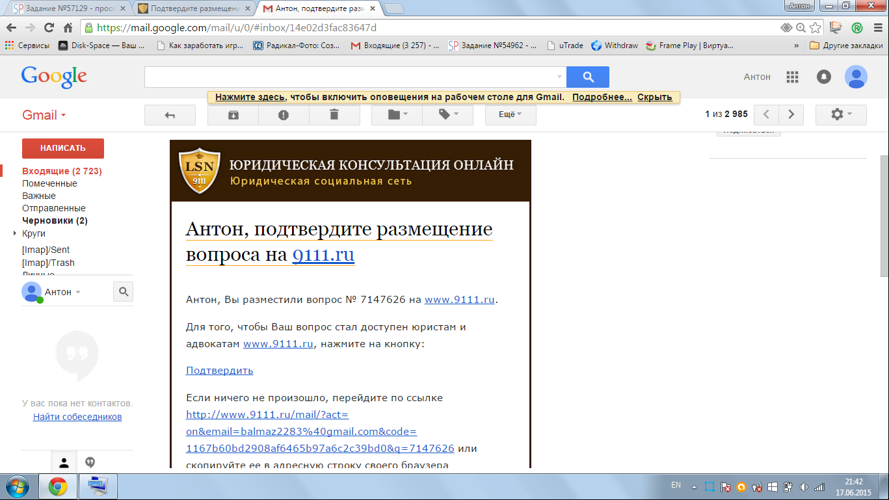
Task: Click the Google logo
Action: click(x=54, y=77)
